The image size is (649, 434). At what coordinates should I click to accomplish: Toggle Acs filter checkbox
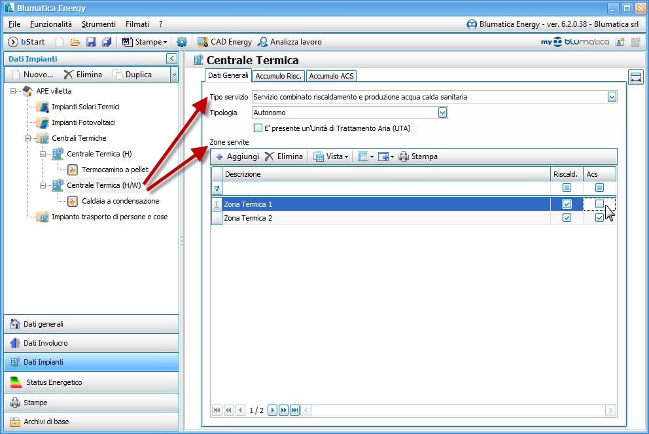599,188
